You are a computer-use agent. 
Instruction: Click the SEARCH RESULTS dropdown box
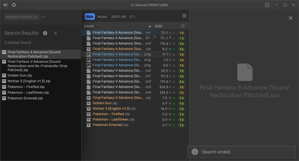click(x=22, y=17)
